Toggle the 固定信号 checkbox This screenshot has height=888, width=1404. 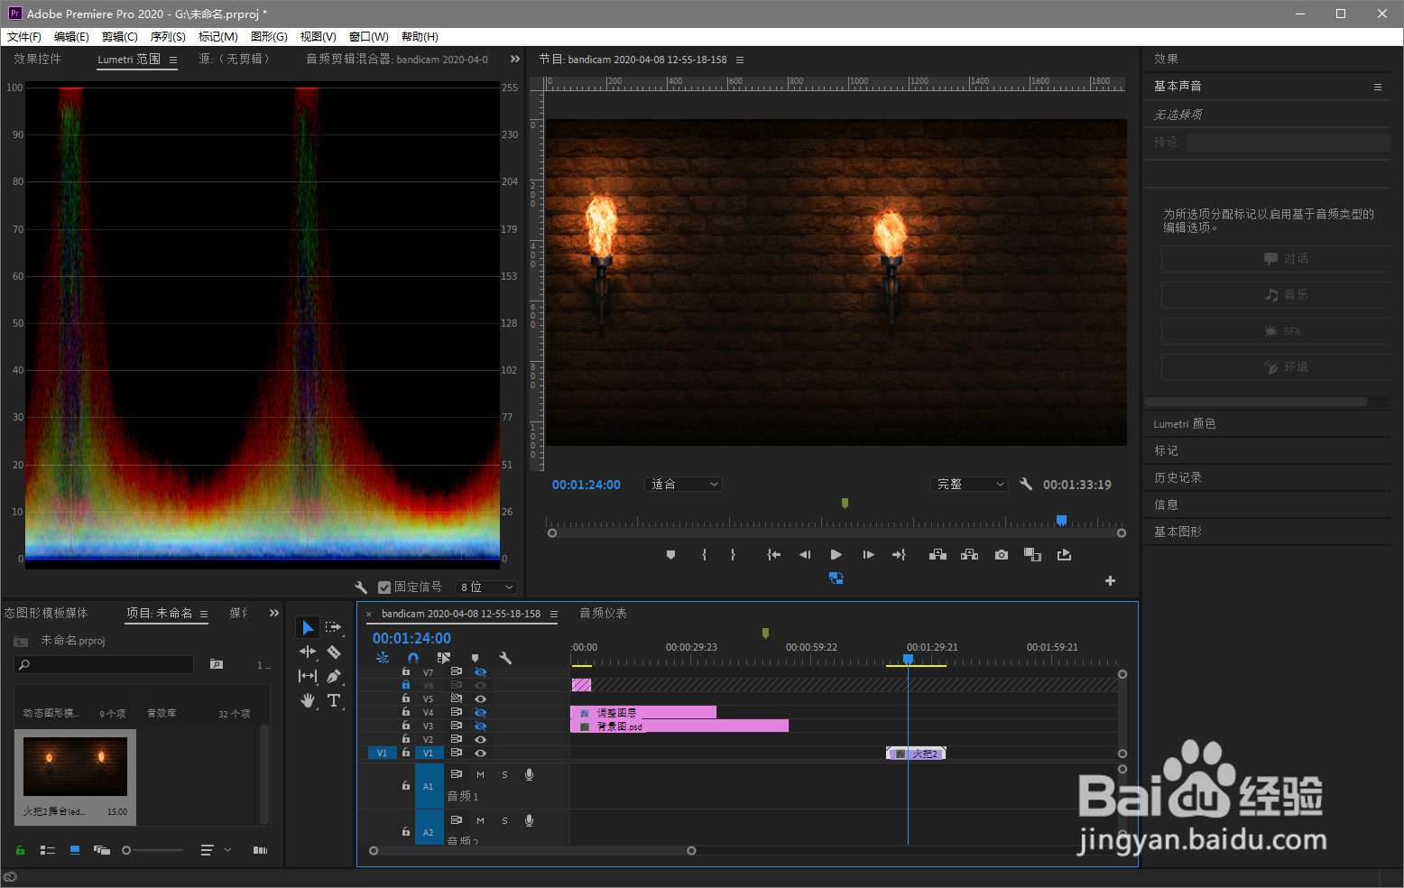point(384,587)
